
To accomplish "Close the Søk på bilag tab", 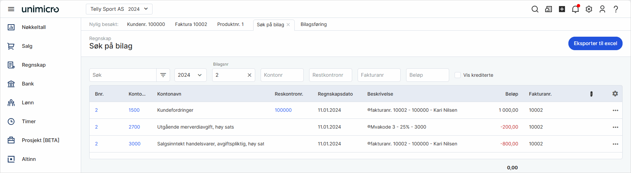I will [x=288, y=25].
